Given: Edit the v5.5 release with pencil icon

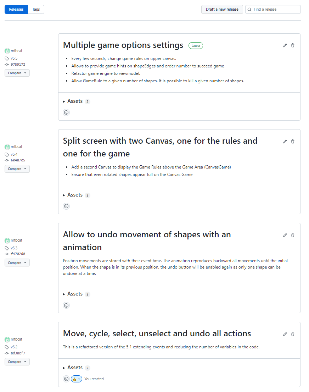Looking at the screenshot, I should 285,45.
